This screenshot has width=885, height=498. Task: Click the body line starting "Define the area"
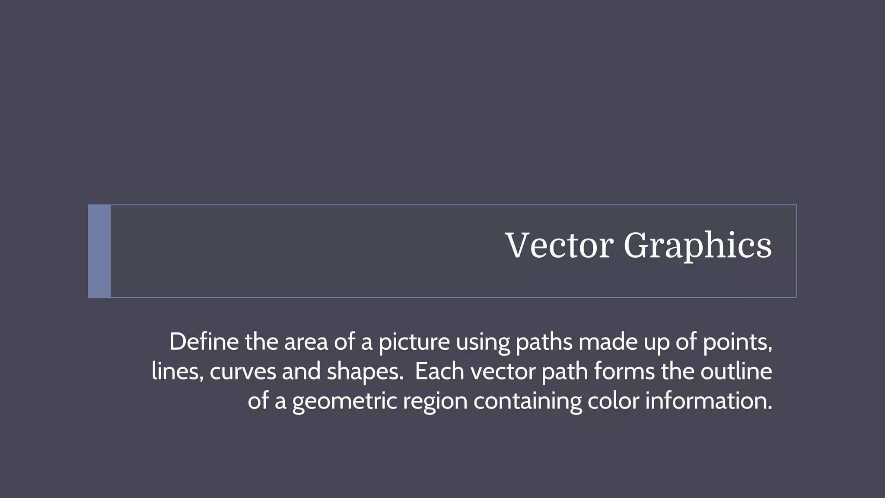point(471,342)
